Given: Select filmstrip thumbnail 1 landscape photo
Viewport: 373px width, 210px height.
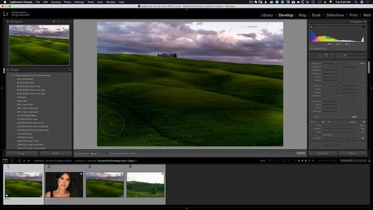Looking at the screenshot, I should (x=23, y=185).
